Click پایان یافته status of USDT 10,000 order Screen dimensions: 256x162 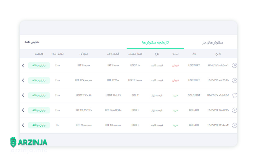click(x=39, y=80)
